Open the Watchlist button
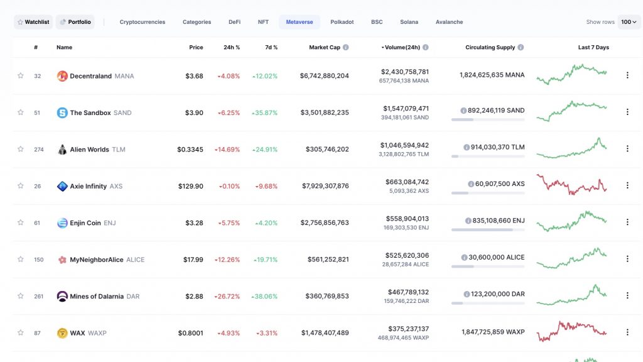 pyautogui.click(x=33, y=22)
